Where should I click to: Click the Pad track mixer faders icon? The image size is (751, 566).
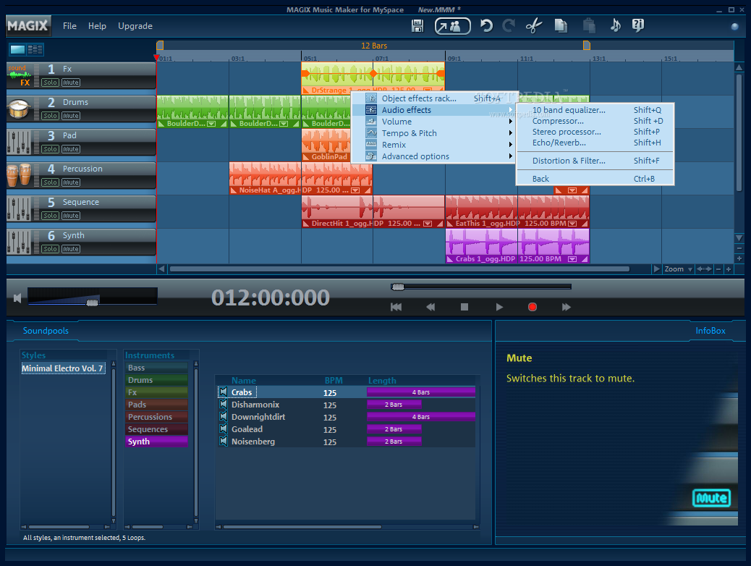[x=19, y=143]
